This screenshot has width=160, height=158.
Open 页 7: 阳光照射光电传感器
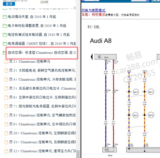pyautogui.click(x=42, y=106)
